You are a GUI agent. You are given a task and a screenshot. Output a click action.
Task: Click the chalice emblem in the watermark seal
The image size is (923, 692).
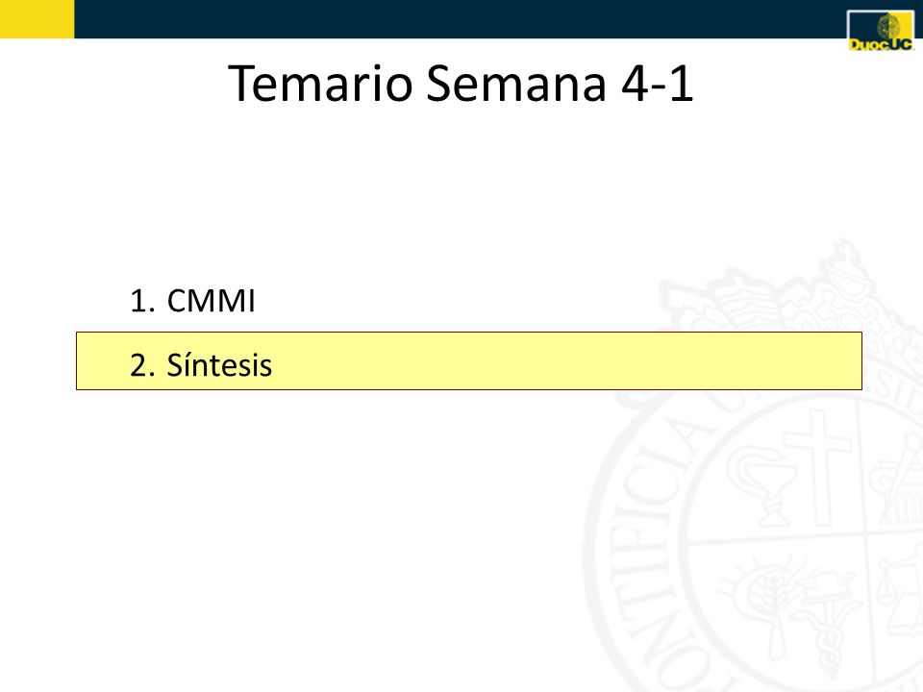coord(761,483)
